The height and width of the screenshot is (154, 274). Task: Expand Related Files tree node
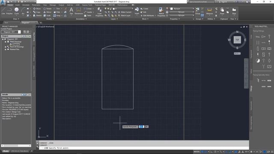pyautogui.click(x=6, y=50)
